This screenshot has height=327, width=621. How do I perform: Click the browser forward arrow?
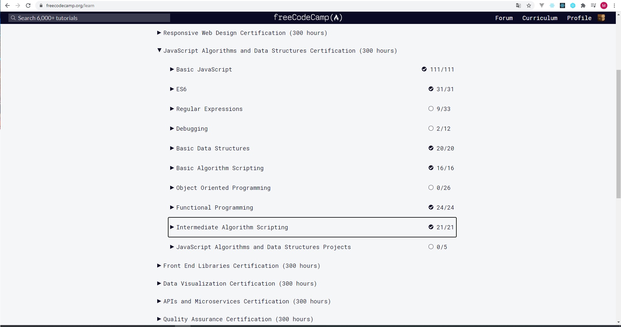coord(18,5)
